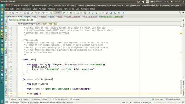
Task: Toggle the Gradle side panel
Action: (x=183, y=23)
